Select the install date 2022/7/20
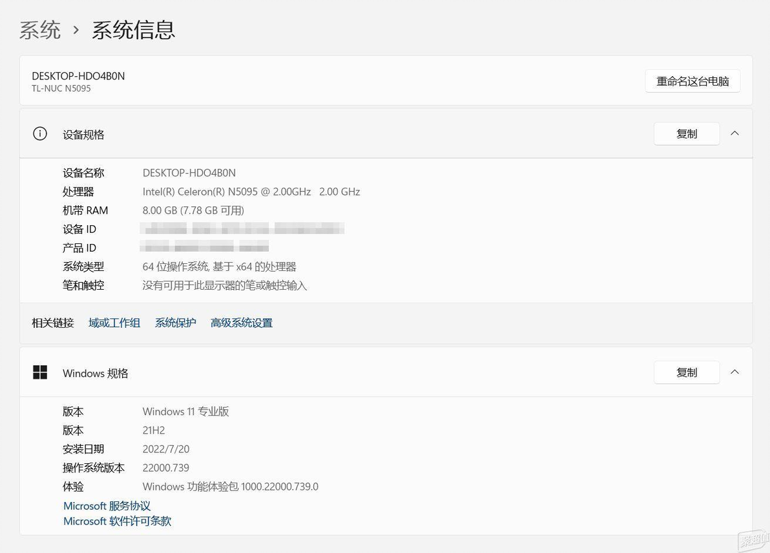Screen dimensions: 770x553 pos(165,449)
